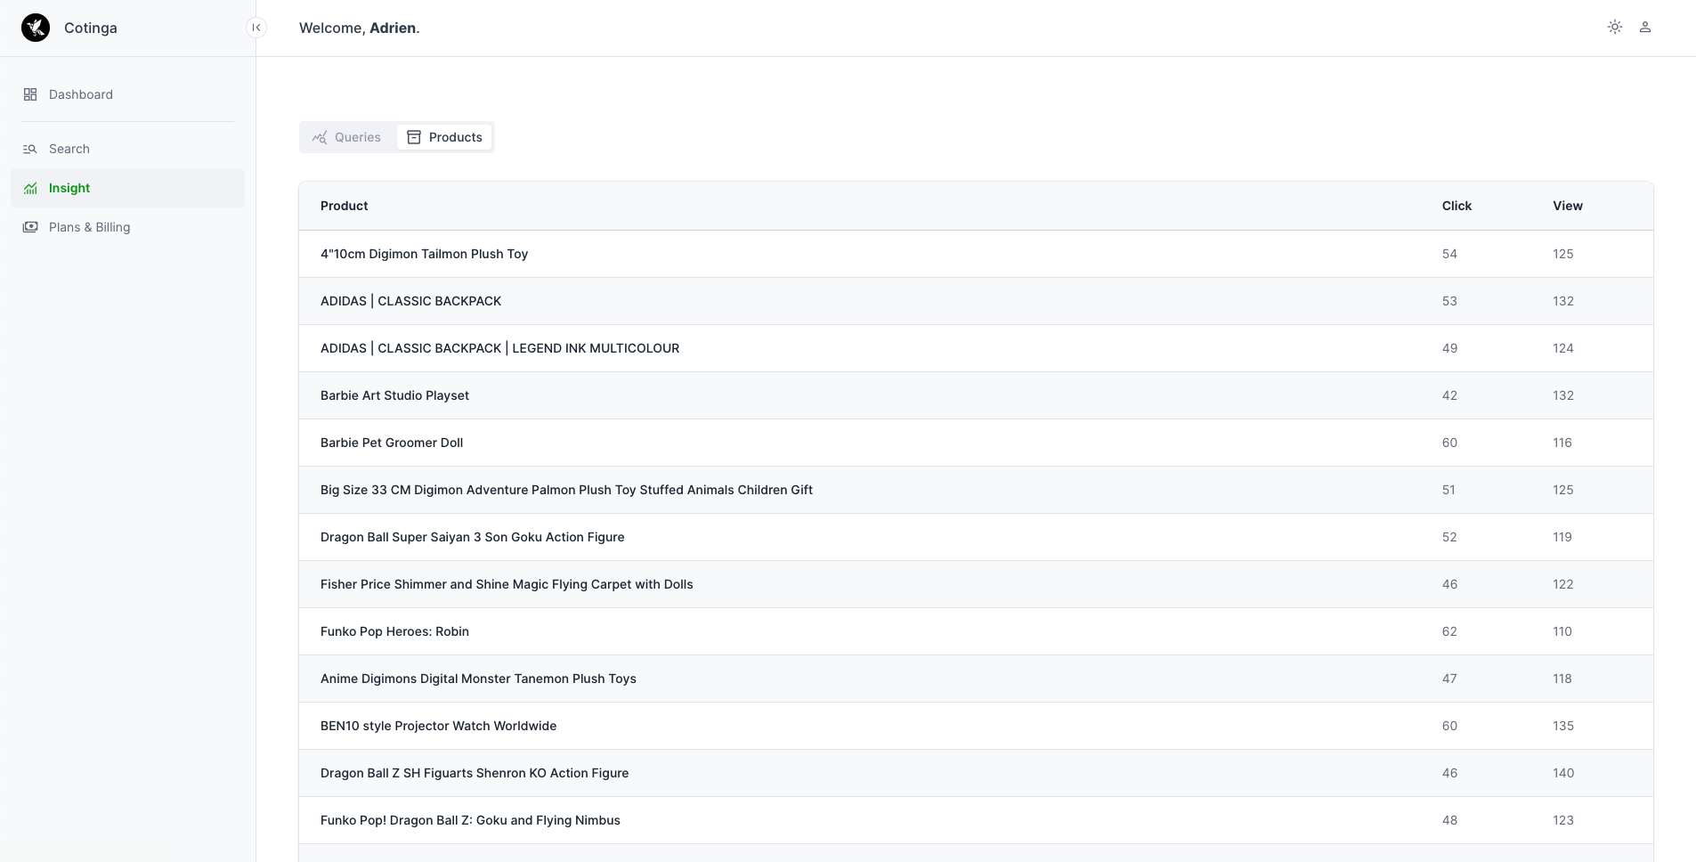Select the Barbie Pet Groomer Doll row
The height and width of the screenshot is (862, 1696).
(976, 443)
